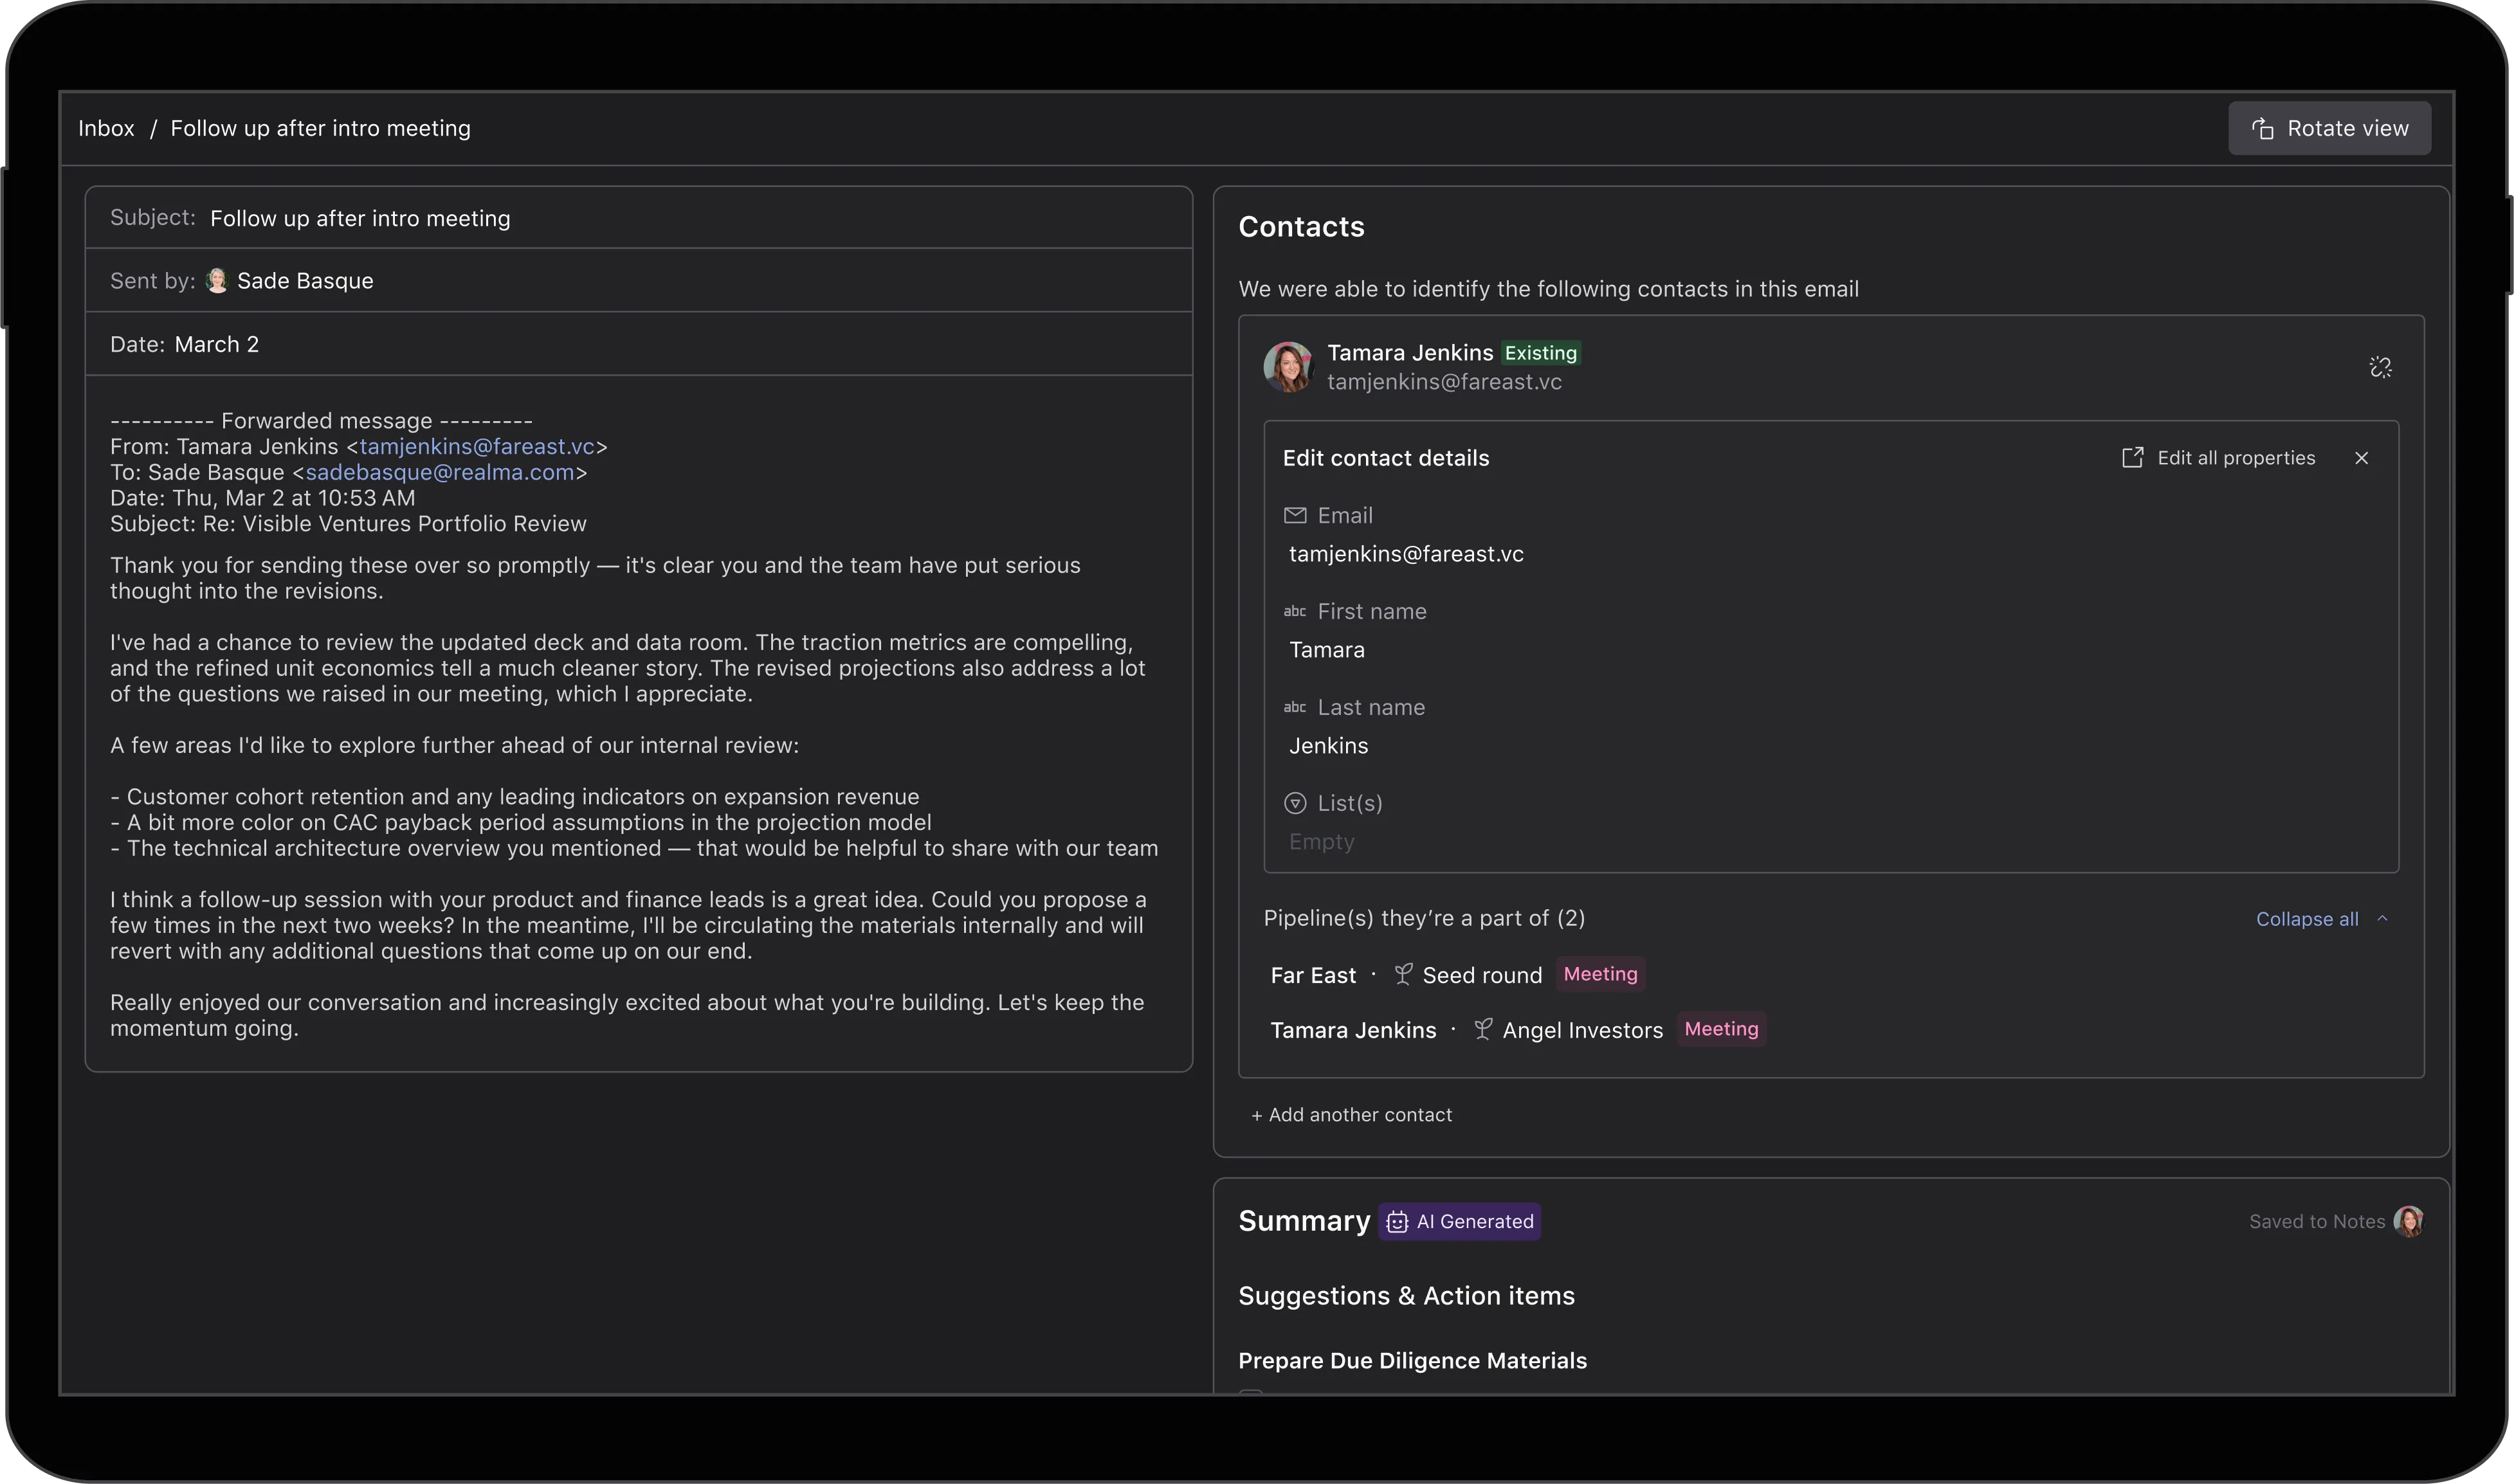Click the AI Generated badge
This screenshot has height=1484, width=2514.
(1459, 1221)
